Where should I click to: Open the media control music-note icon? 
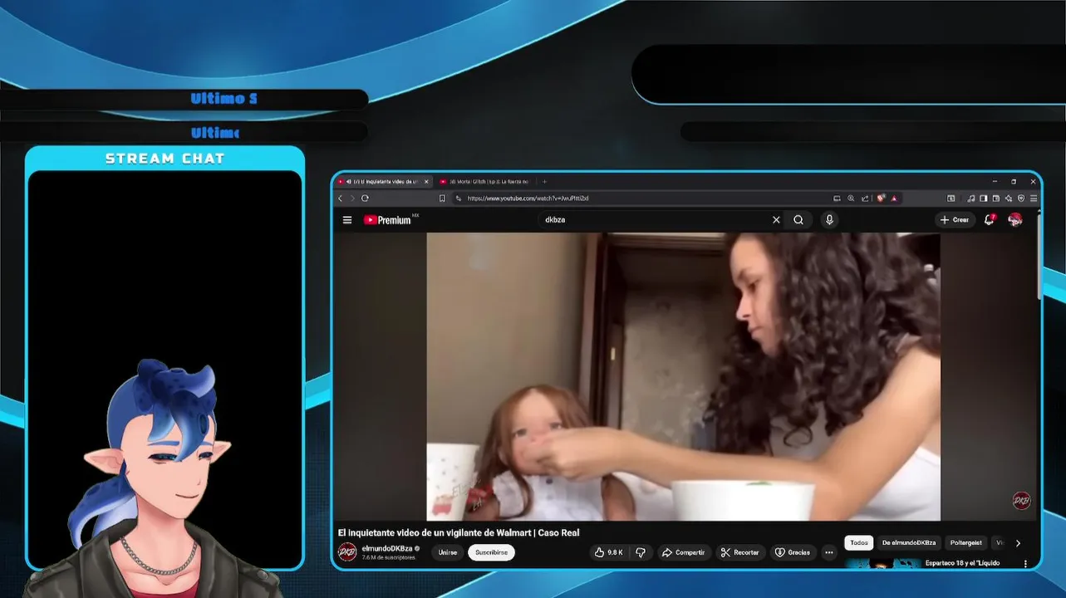pyautogui.click(x=970, y=199)
